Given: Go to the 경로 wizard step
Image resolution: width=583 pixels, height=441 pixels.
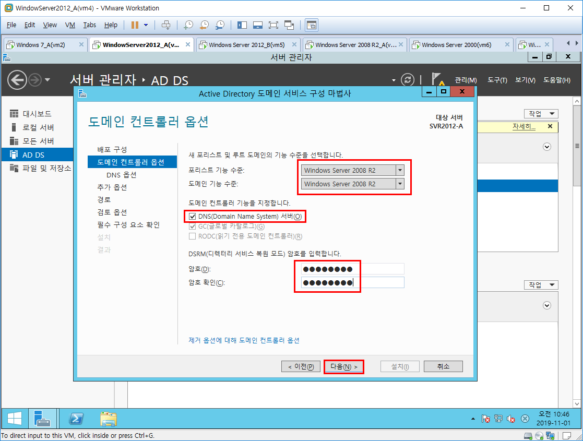Looking at the screenshot, I should pos(104,200).
